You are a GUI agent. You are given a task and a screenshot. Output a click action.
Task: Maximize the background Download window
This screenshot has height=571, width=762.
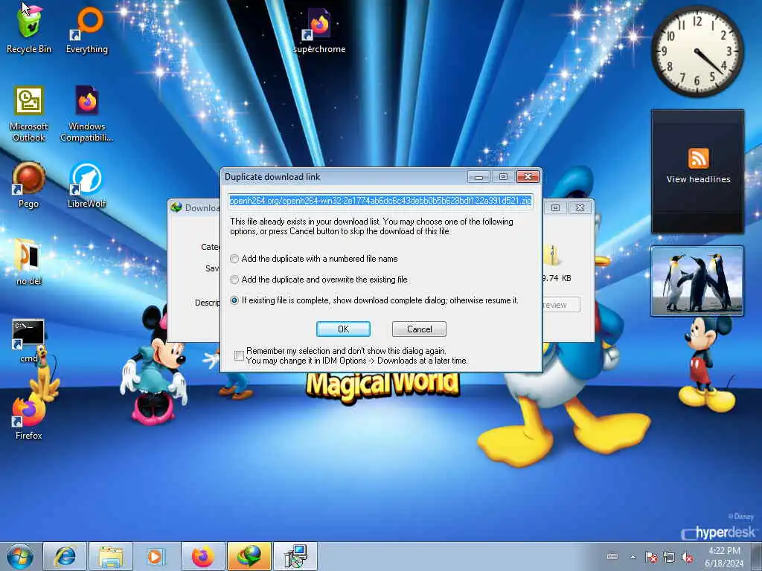[x=555, y=208]
